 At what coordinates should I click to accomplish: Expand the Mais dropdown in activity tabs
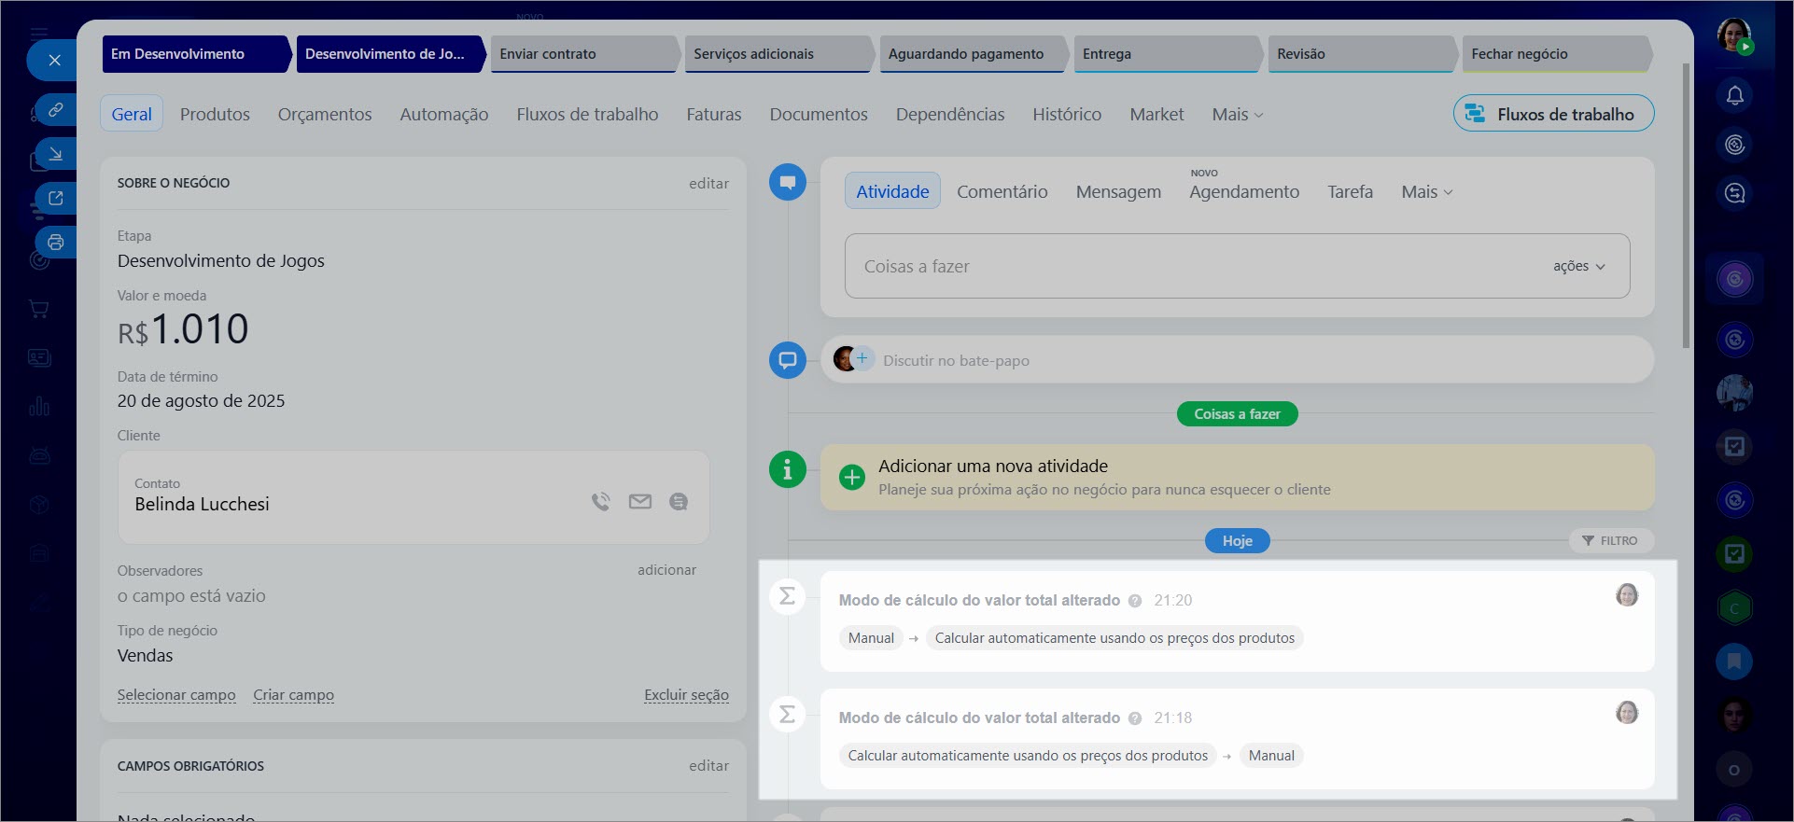[x=1426, y=192]
